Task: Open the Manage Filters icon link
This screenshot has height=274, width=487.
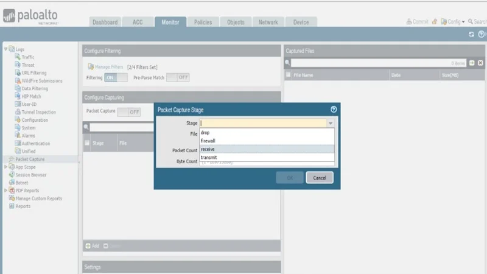Action: [91, 67]
